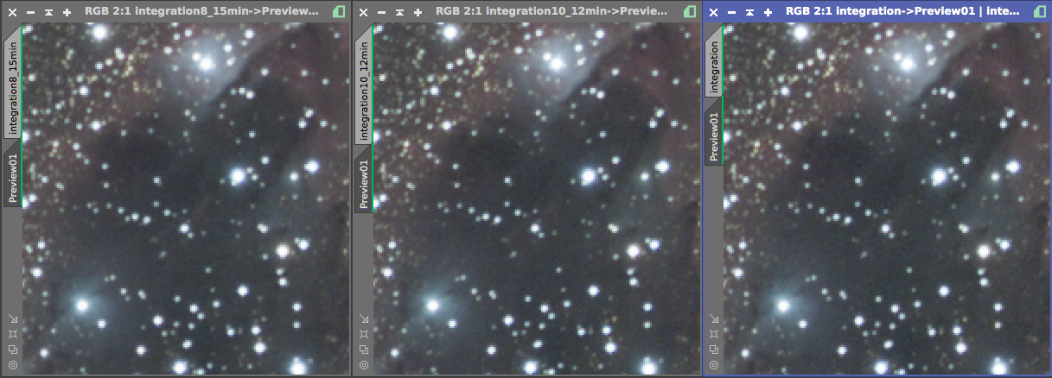Select the integration10_12min view tab
1052x378 pixels.
click(x=363, y=85)
